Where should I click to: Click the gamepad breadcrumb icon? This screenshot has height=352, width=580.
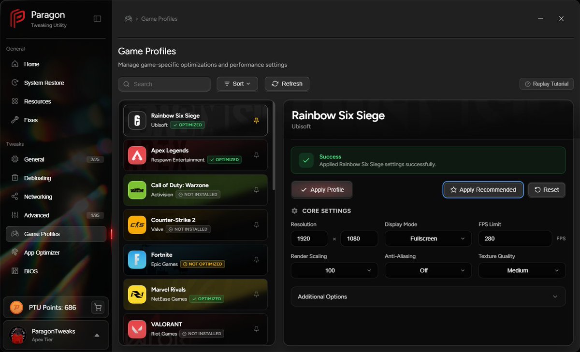129,19
